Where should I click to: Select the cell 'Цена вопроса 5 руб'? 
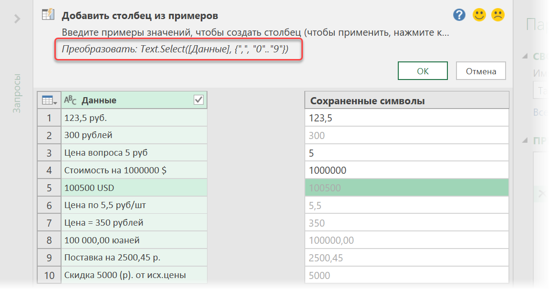pos(134,152)
